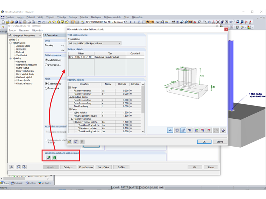Select 'Dimenzovat' radio under Kalich

(x=46, y=88)
